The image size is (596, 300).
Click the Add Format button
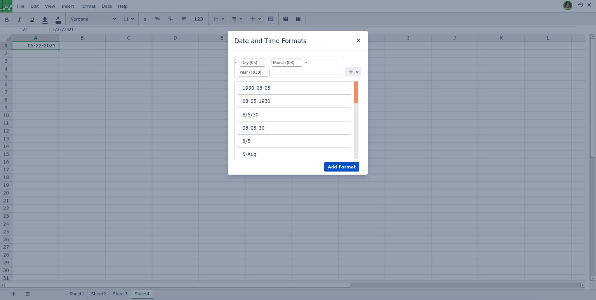(x=341, y=167)
